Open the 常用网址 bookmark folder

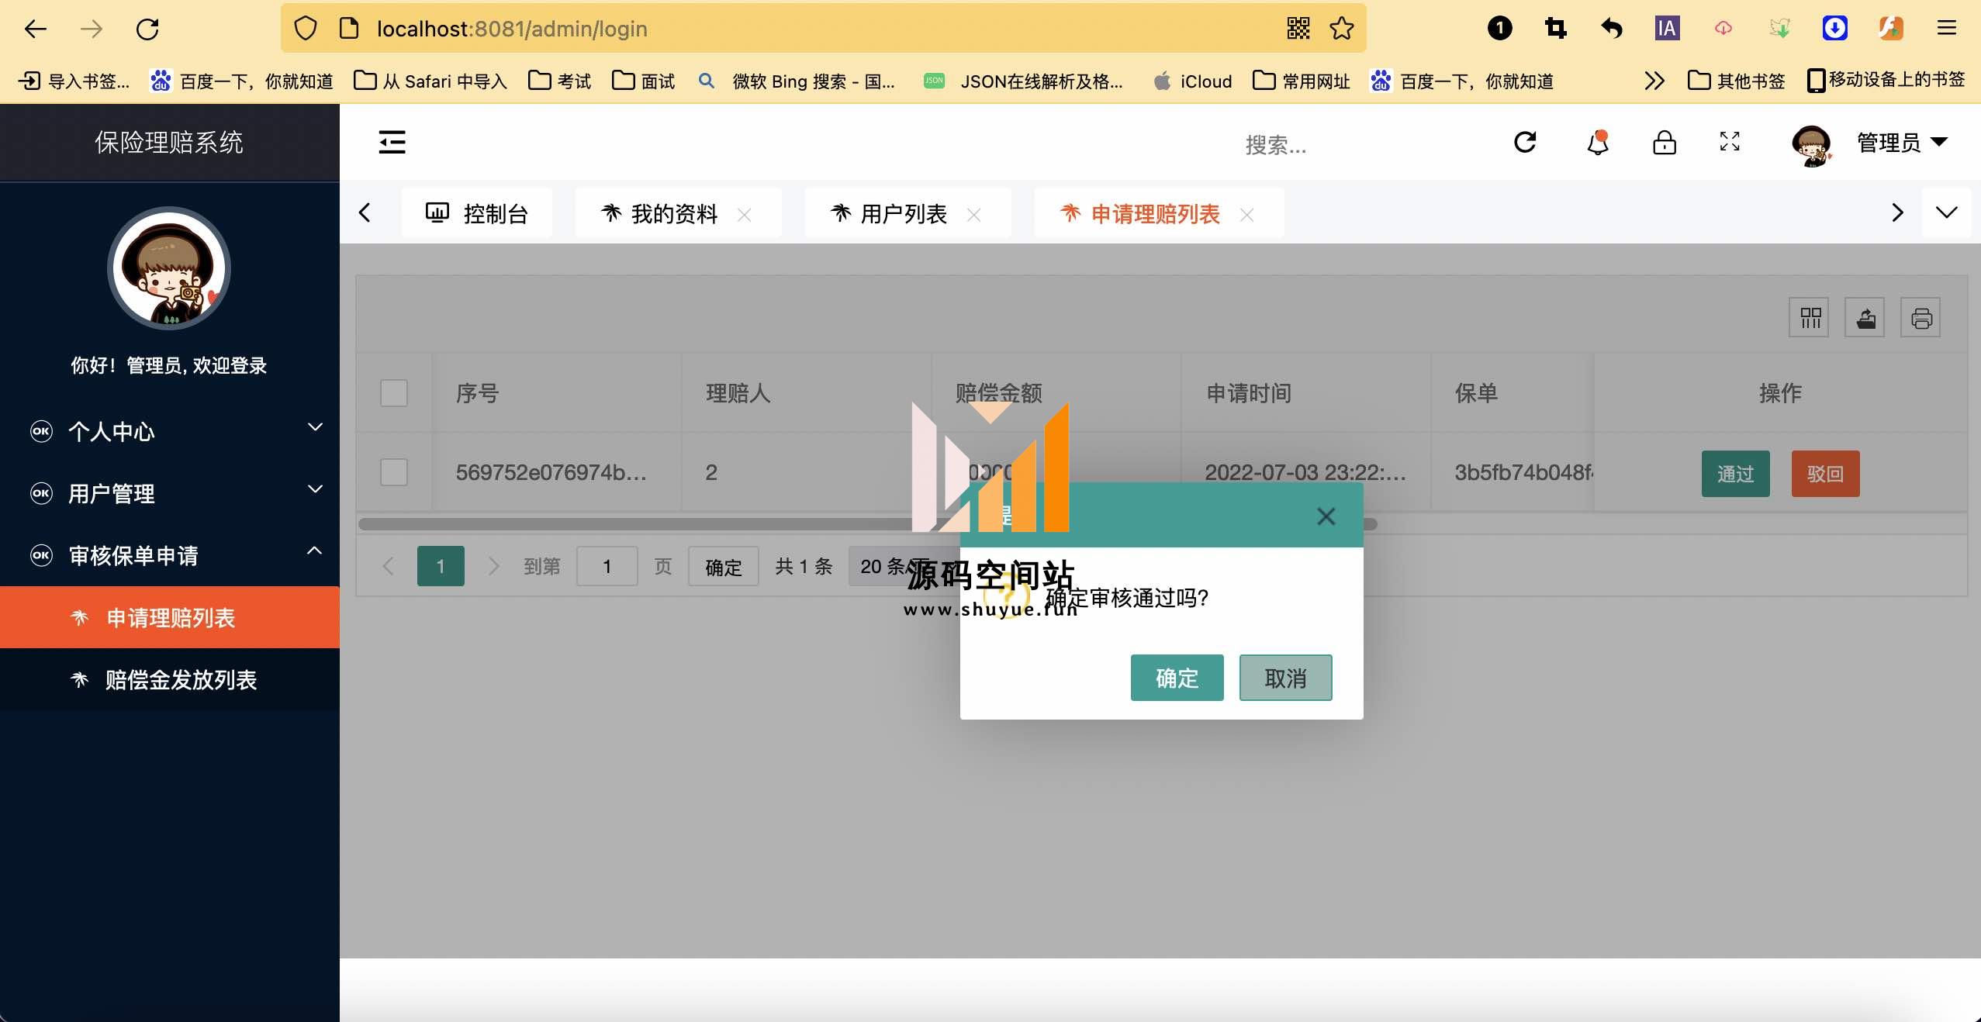(1301, 81)
